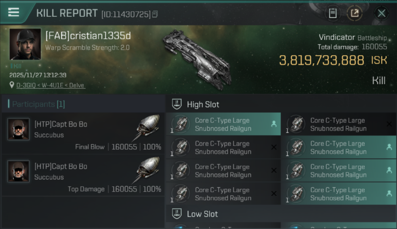Collapse the High Slot section

tap(177, 104)
